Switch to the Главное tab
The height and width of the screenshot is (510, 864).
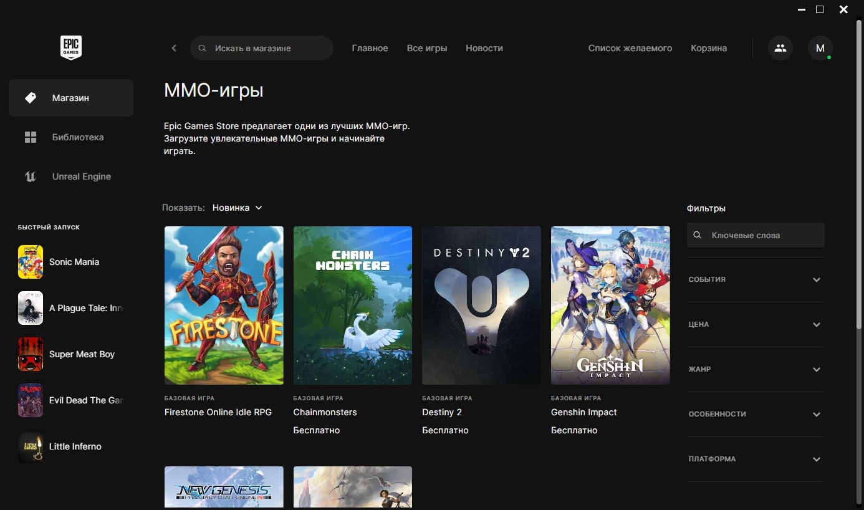click(x=370, y=48)
